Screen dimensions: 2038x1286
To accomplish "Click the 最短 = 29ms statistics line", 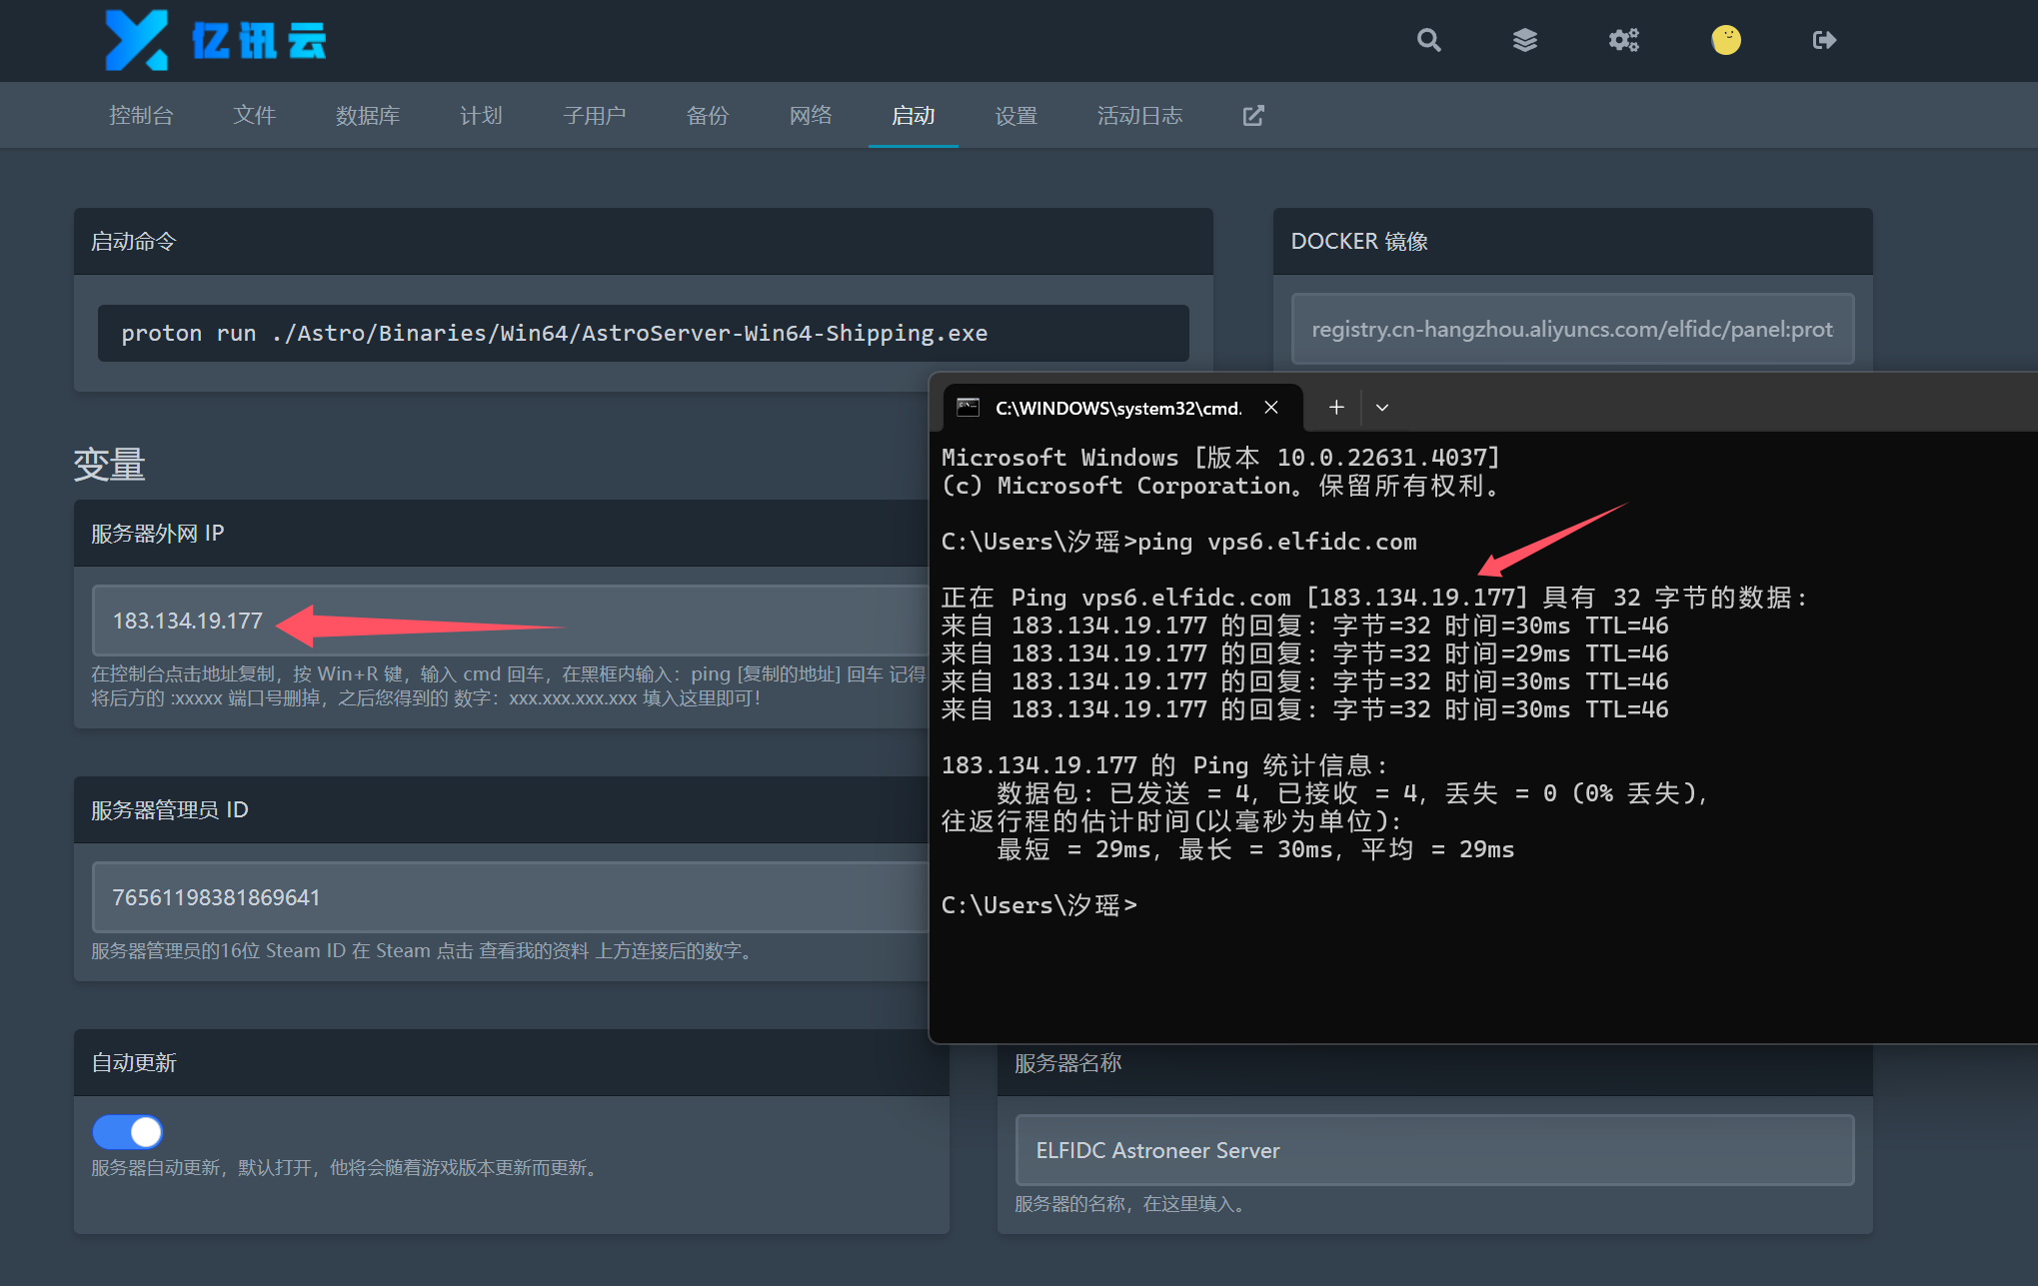I will 1256,849.
